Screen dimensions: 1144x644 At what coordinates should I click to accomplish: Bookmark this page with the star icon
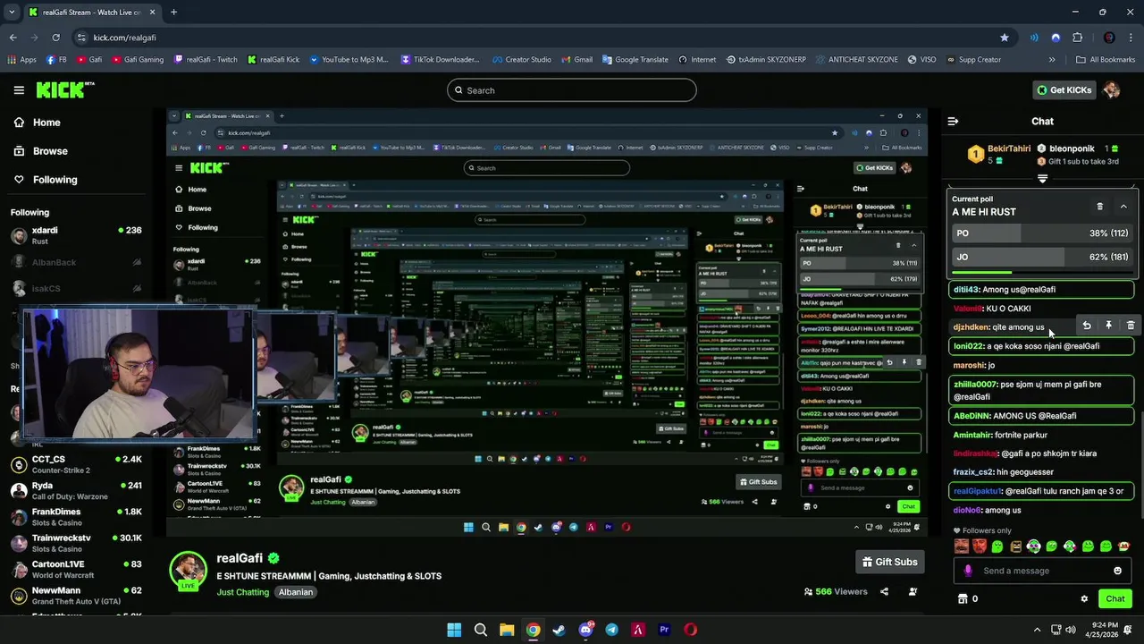tap(1005, 38)
